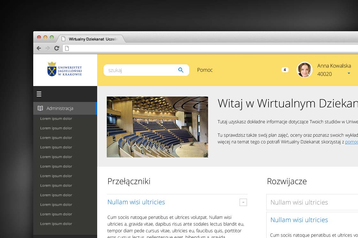Open notifications badge showing 4

click(285, 70)
